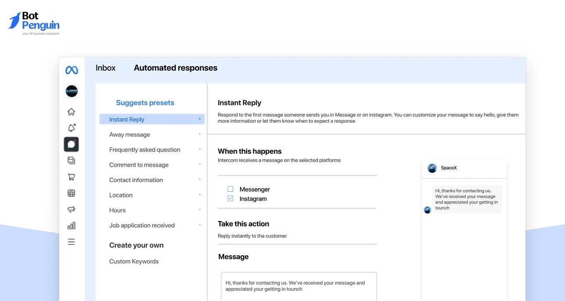Enable the Messenger checkbox

230,189
